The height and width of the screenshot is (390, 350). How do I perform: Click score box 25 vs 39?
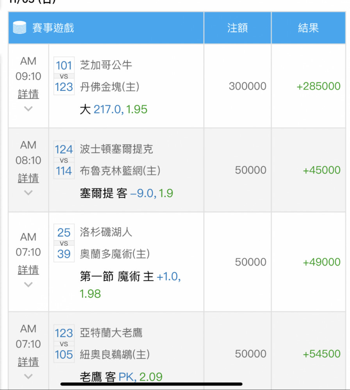pyautogui.click(x=64, y=243)
